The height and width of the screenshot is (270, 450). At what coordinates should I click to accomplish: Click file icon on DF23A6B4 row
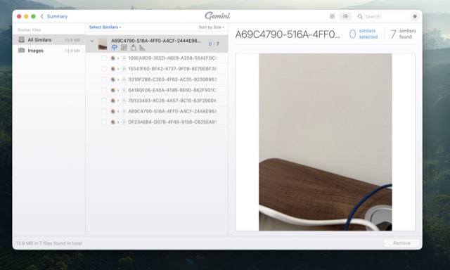pyautogui.click(x=124, y=122)
